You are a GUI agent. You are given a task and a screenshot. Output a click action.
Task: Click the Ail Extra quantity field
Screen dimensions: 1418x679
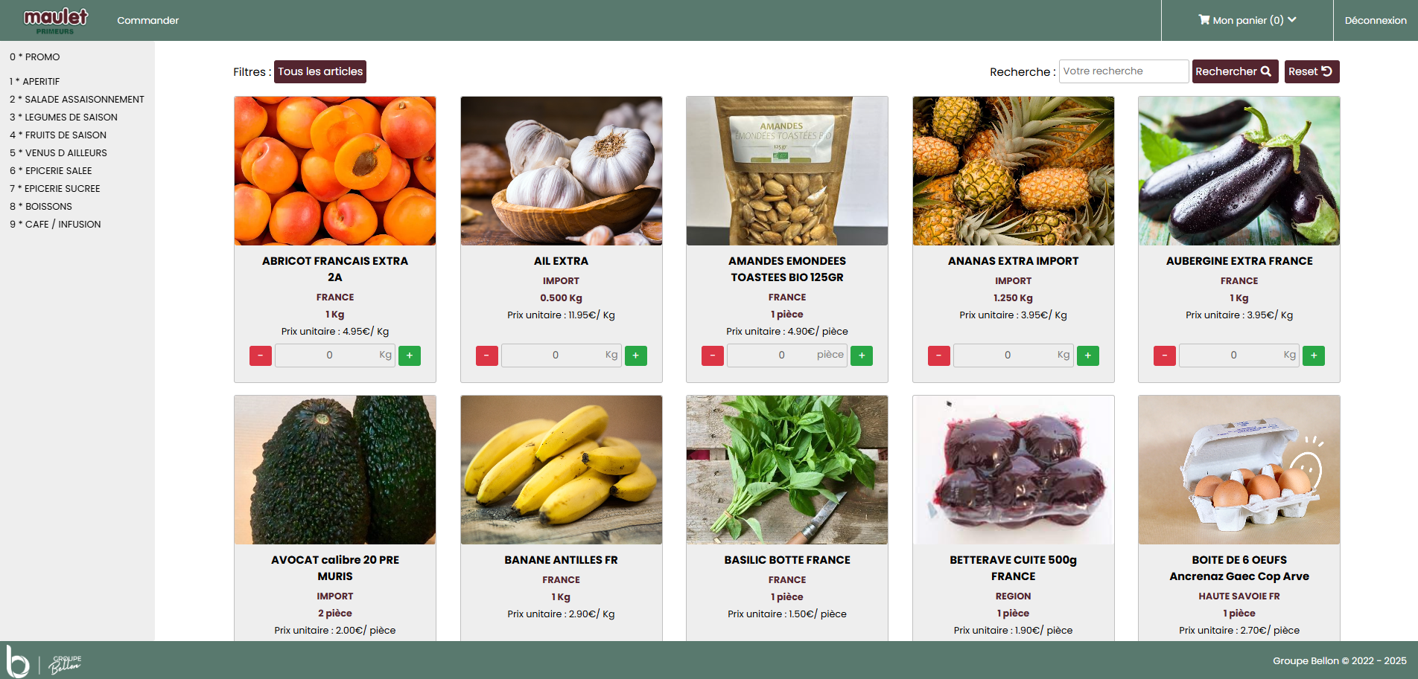(x=561, y=355)
